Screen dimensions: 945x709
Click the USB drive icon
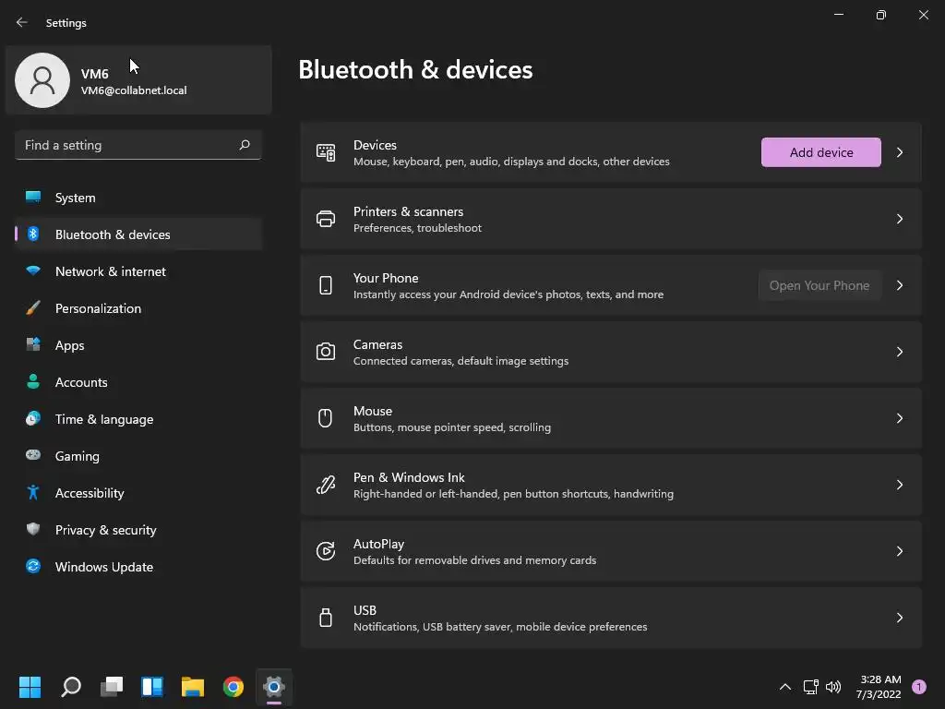pyautogui.click(x=326, y=618)
